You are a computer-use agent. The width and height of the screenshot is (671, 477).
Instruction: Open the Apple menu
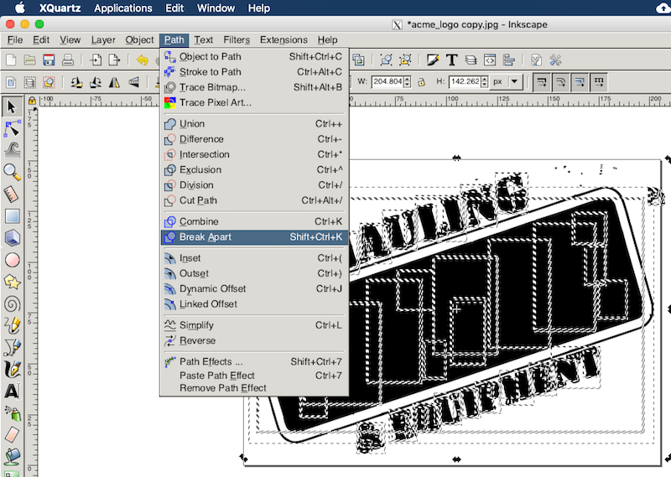tap(19, 8)
